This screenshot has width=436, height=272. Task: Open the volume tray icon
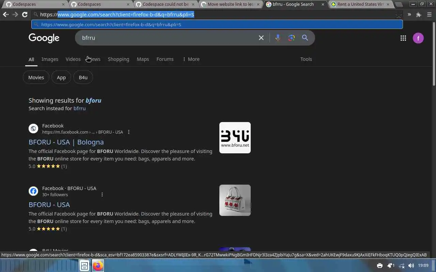click(411, 266)
